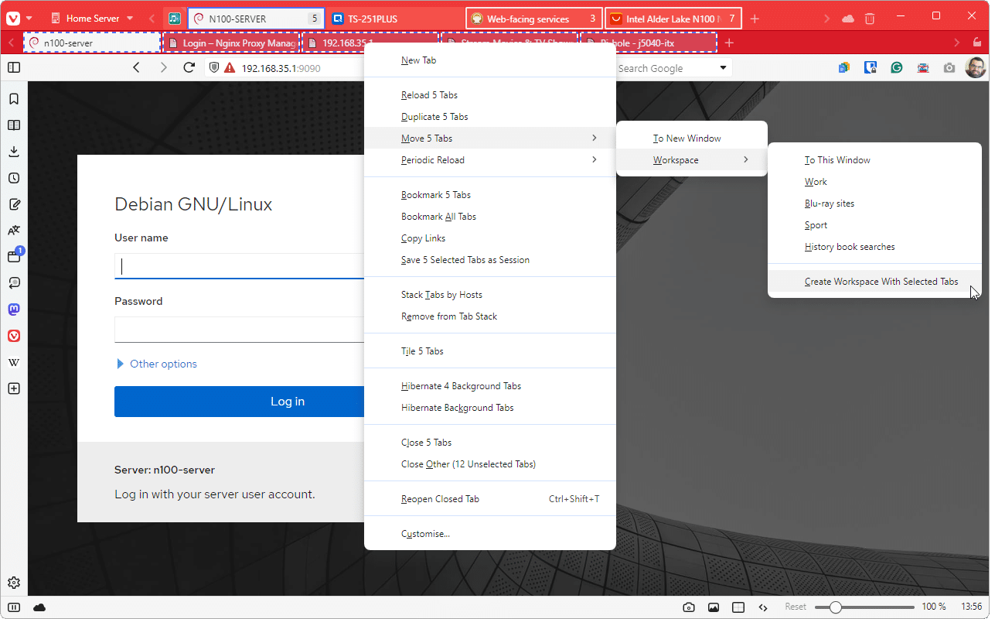Open the Translate panel
The width and height of the screenshot is (995, 619).
coord(13,230)
